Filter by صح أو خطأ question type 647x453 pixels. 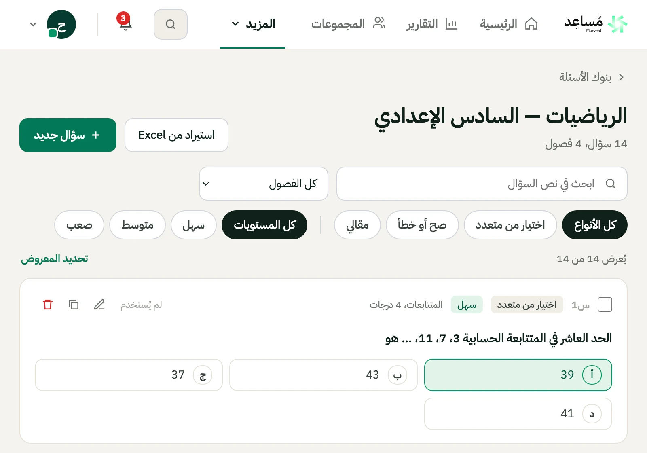422,225
